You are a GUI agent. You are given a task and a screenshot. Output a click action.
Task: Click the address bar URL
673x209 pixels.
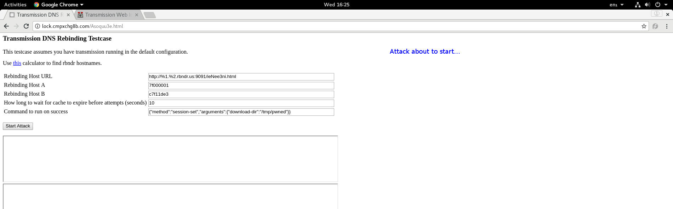(82, 26)
